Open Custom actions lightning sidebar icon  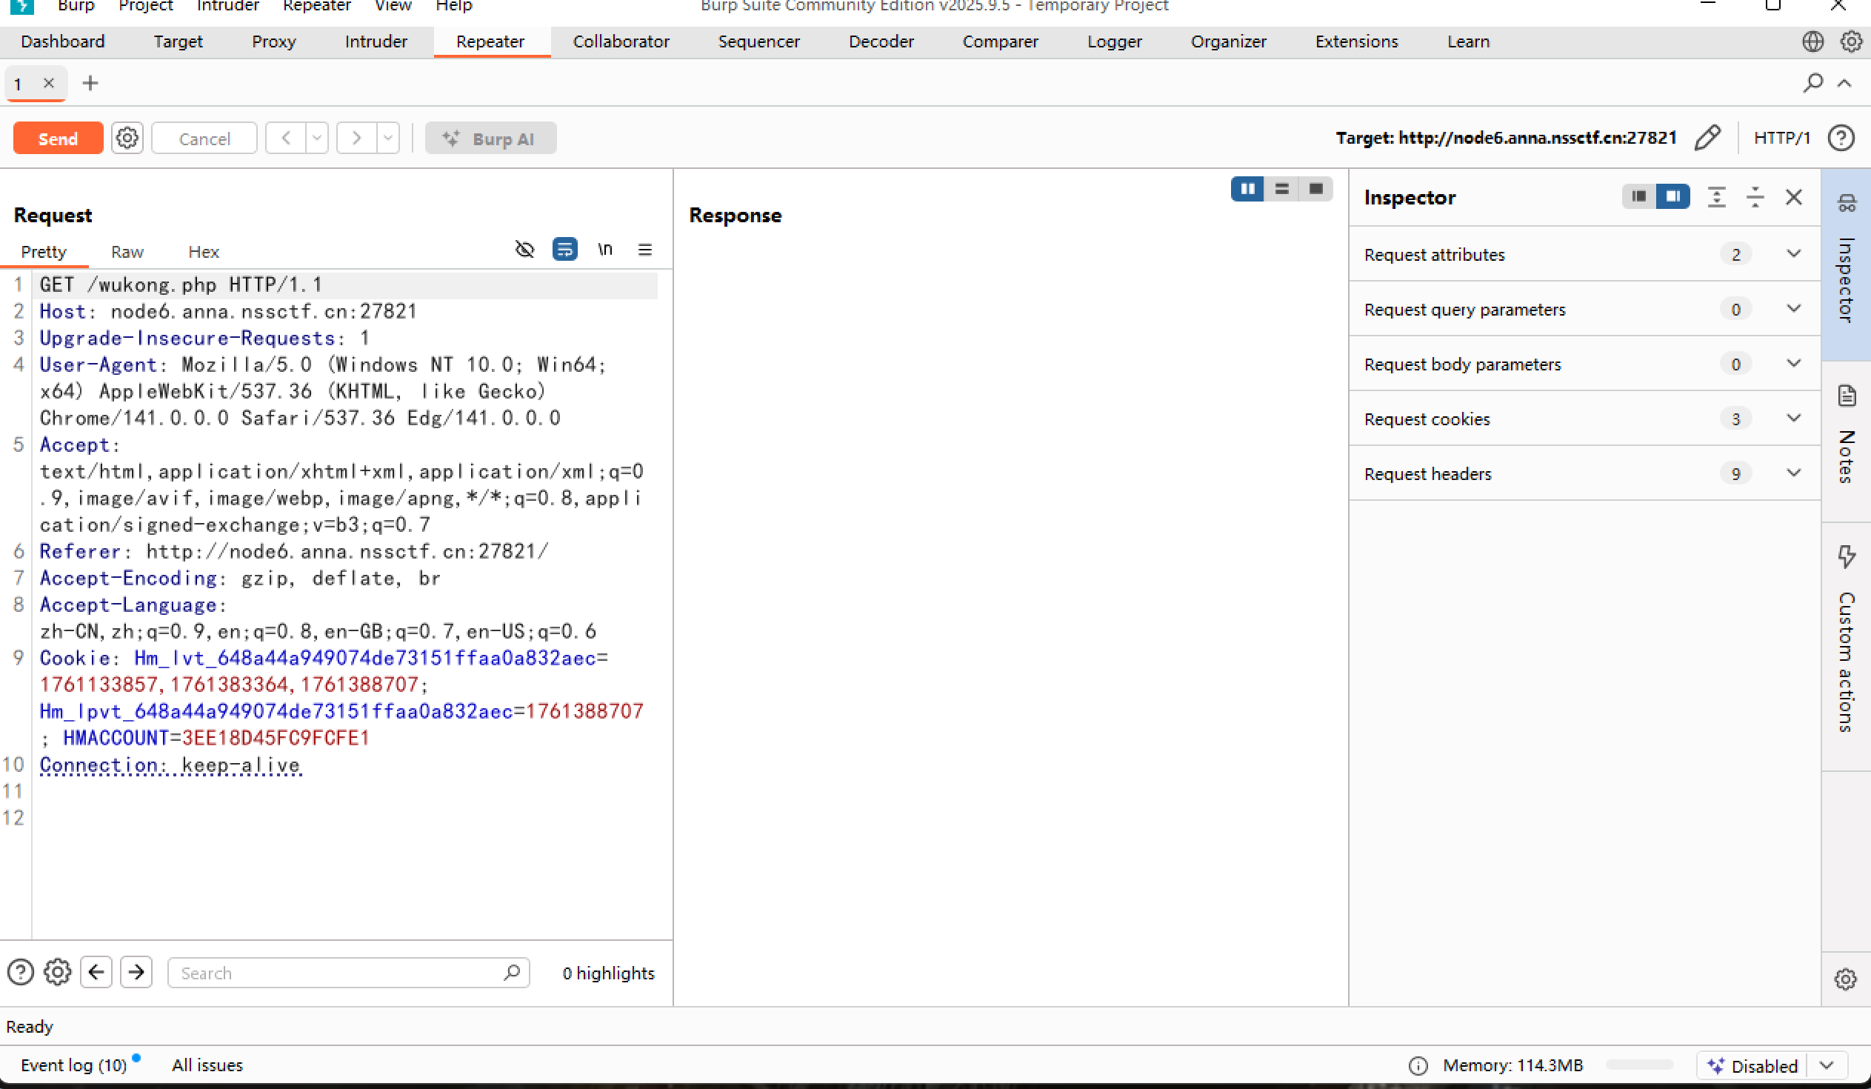tap(1847, 557)
